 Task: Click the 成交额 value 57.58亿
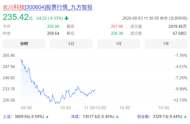tap(180, 33)
